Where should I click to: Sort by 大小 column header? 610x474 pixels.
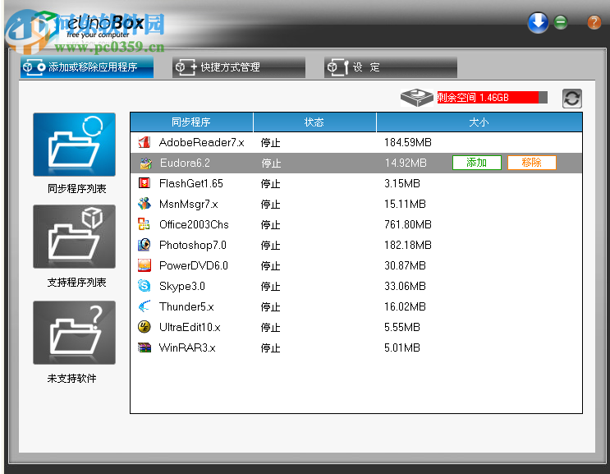coord(479,122)
